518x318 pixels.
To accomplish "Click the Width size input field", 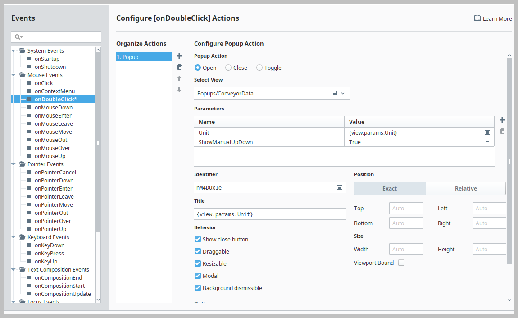I will tap(406, 249).
